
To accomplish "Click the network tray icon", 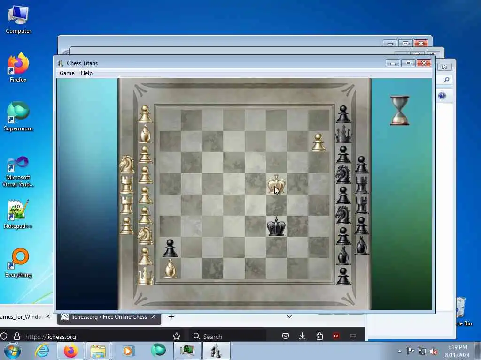I will (422, 351).
